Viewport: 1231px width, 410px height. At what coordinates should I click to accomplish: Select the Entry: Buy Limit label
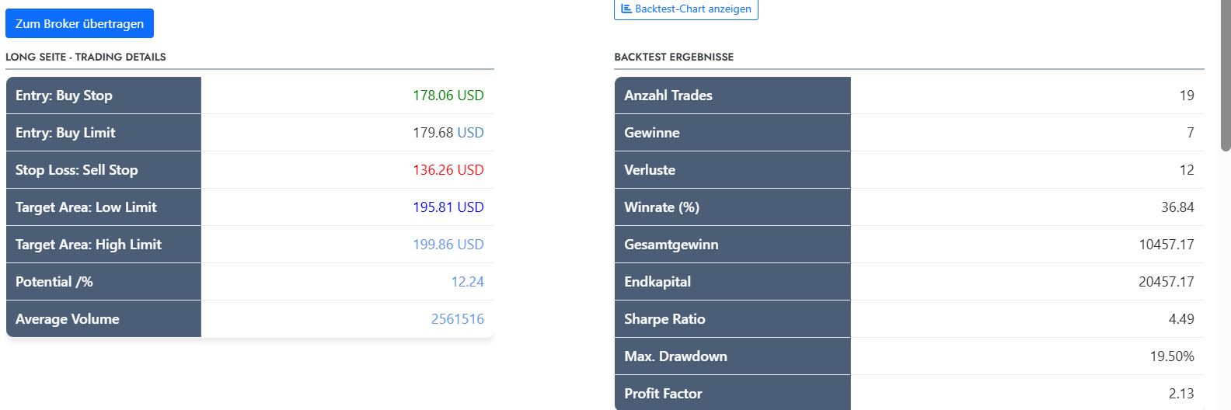click(65, 133)
